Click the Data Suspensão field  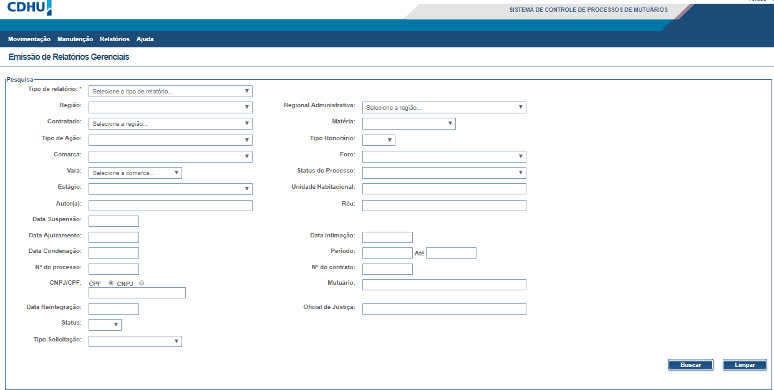pos(114,221)
